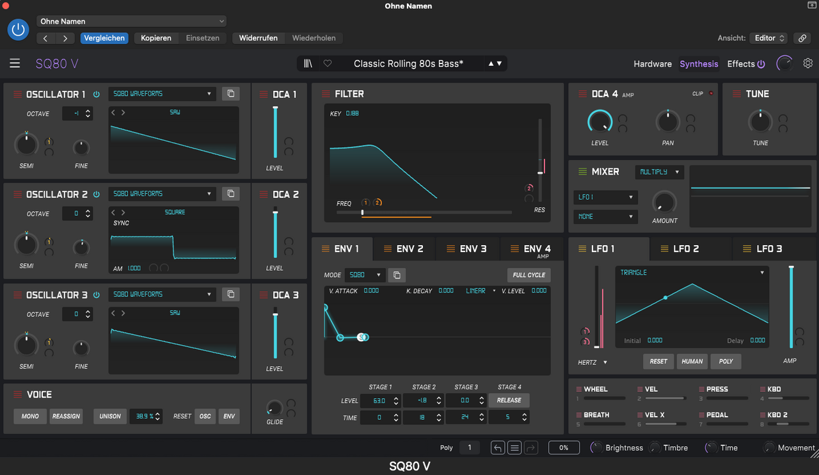
Task: Click the Vergleichen button
Action: pos(104,38)
